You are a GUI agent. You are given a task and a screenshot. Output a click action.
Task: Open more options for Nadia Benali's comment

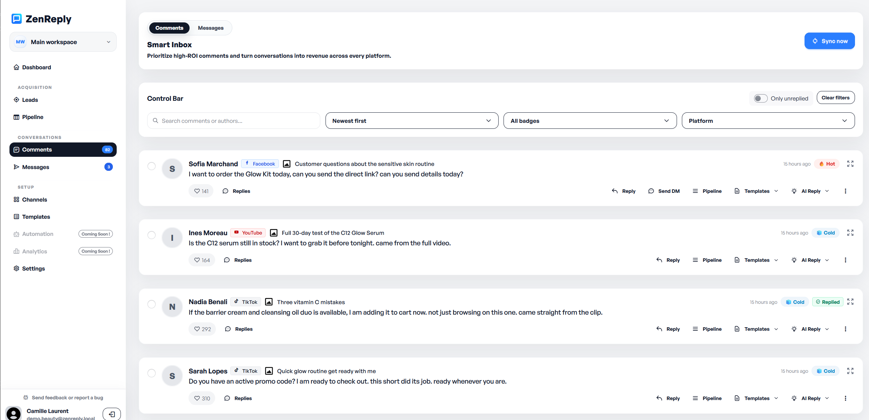[846, 329]
